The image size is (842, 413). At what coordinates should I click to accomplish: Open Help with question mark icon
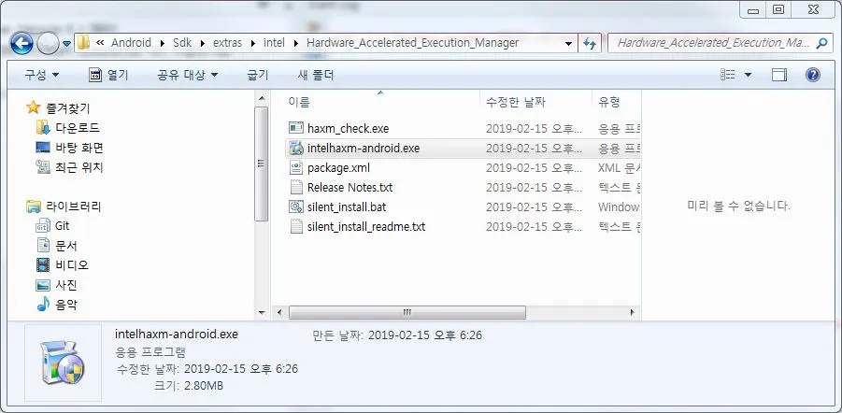813,75
